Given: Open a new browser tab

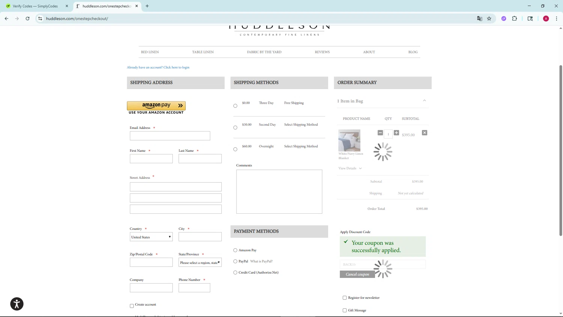Looking at the screenshot, I should pos(147,6).
